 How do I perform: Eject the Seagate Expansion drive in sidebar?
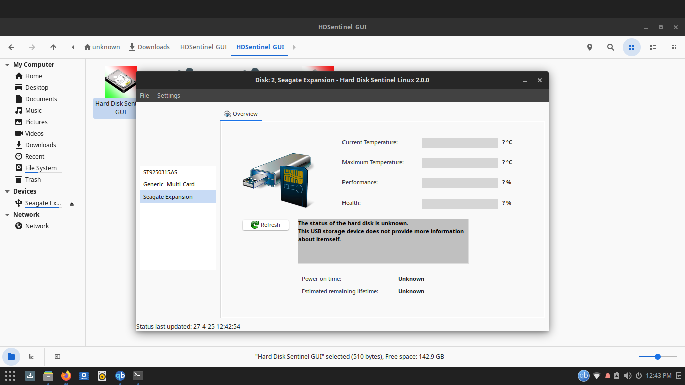(72, 204)
